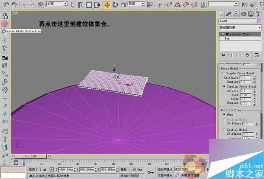Open the Named Selection Sets dropdown
Viewport: 264px width, 179px height.
(236, 4)
